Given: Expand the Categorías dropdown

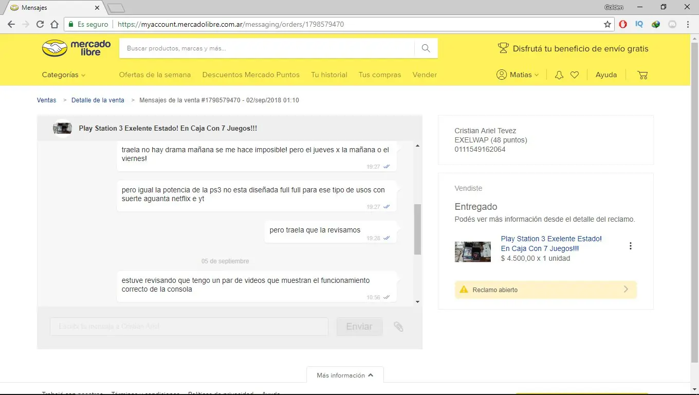Looking at the screenshot, I should point(64,75).
